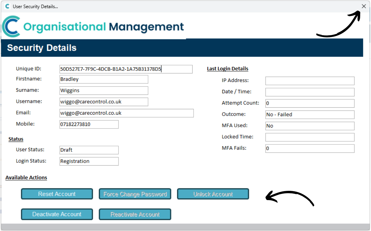This screenshot has width=371, height=231.
Task: Select the User Status field showing Draft
Action: point(89,150)
